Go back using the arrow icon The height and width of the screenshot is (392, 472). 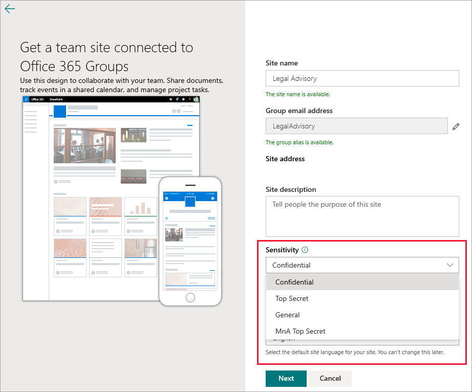(x=10, y=9)
